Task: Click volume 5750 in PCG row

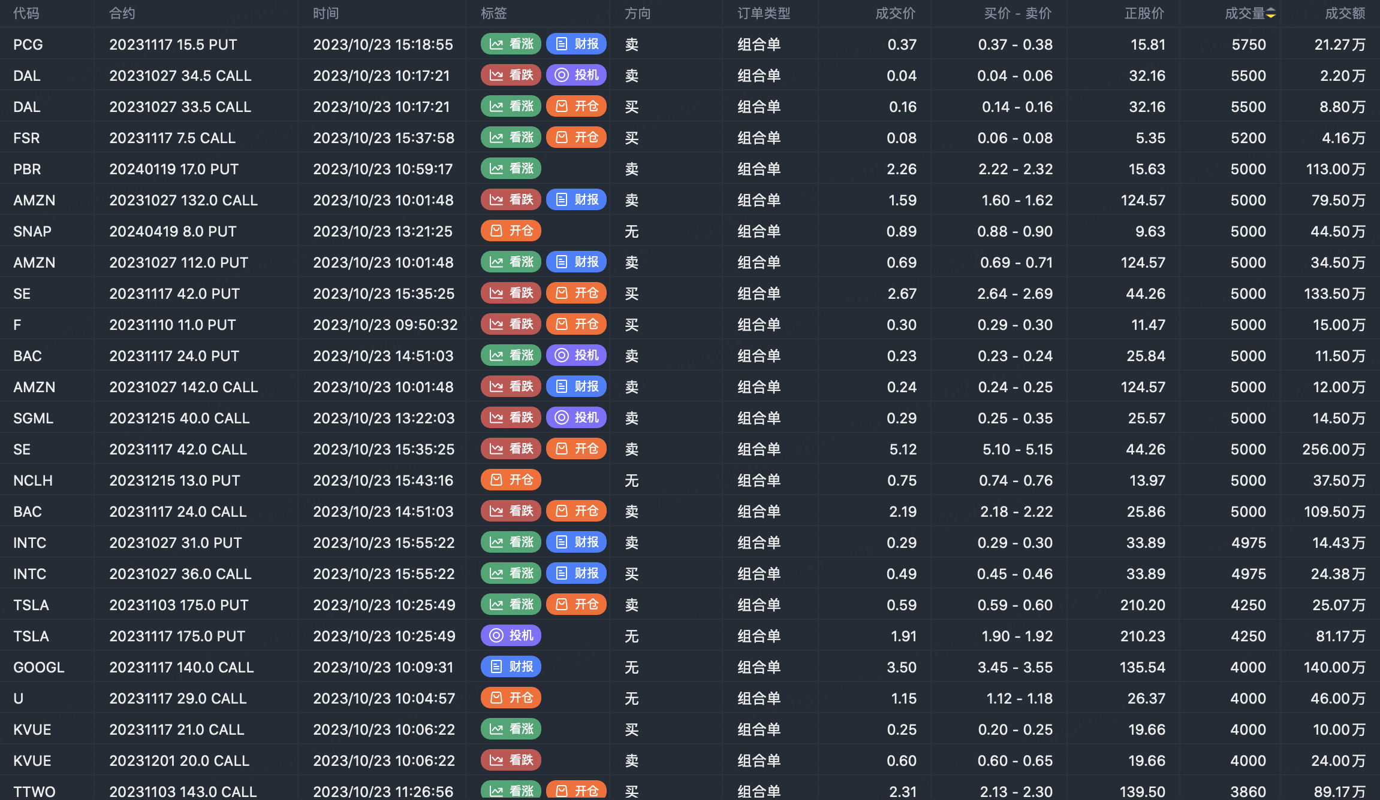Action: point(1249,44)
